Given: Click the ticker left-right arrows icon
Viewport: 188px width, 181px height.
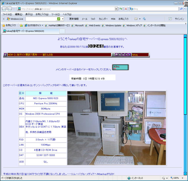Looking at the screenshot, I should point(113,55).
